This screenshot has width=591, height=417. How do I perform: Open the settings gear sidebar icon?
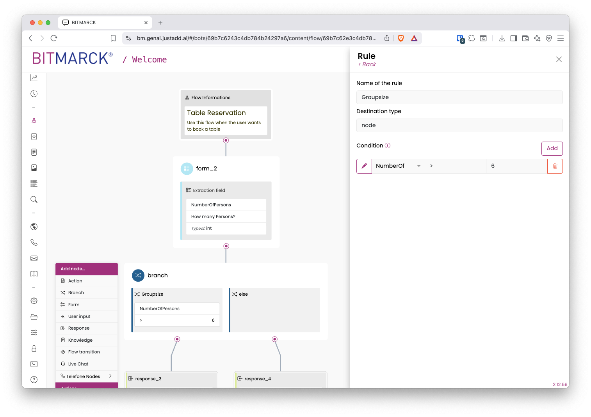[x=34, y=301]
